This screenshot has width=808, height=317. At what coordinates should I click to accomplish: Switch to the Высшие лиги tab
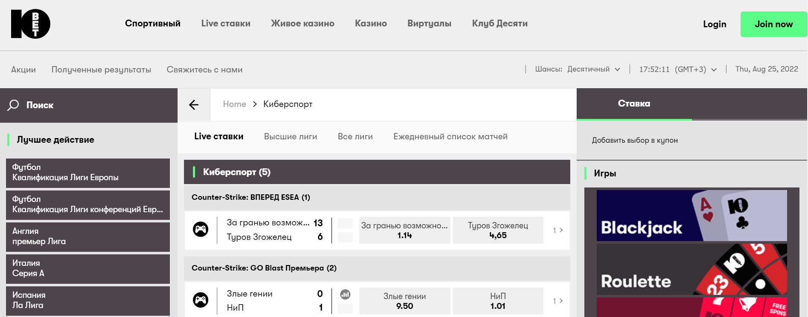pyautogui.click(x=290, y=136)
